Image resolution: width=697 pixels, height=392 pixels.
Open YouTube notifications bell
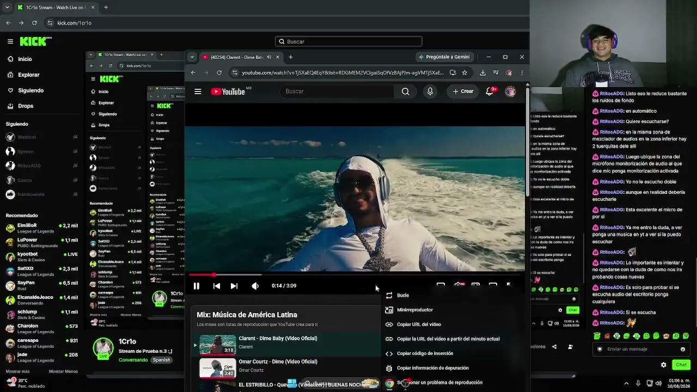tap(490, 91)
